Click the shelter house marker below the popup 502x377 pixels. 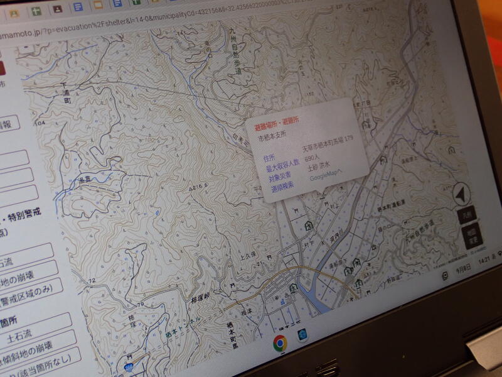point(309,224)
